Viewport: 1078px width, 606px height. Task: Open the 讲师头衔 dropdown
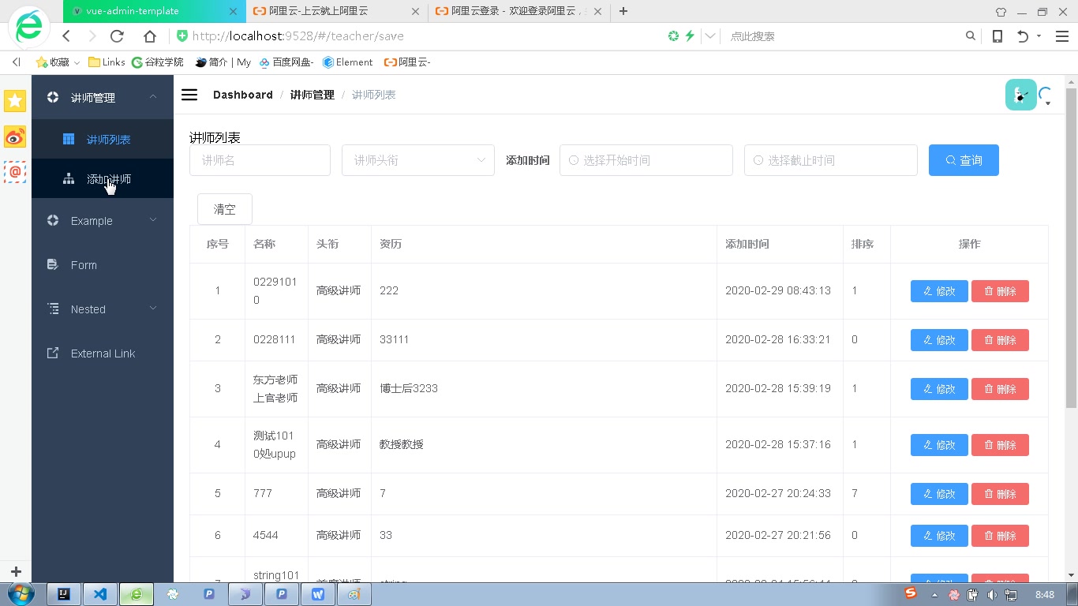pyautogui.click(x=418, y=160)
